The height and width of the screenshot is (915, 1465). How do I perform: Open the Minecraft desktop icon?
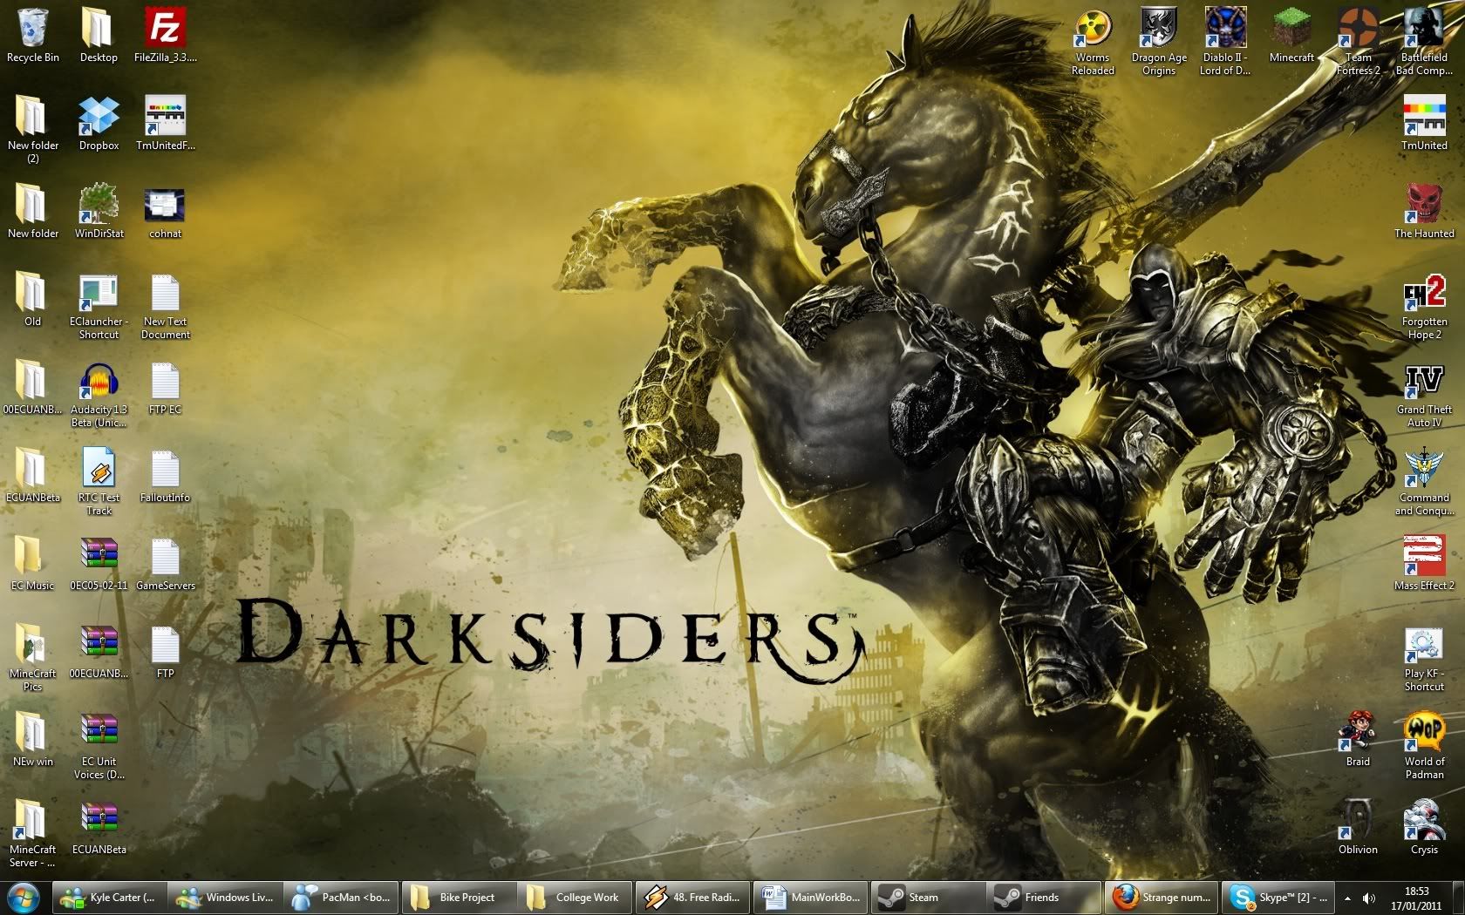[1291, 35]
